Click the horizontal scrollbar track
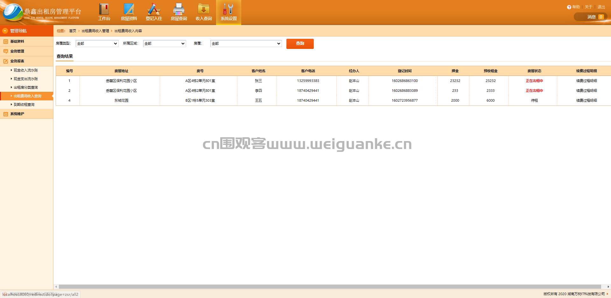This screenshot has height=298, width=611. point(330,287)
